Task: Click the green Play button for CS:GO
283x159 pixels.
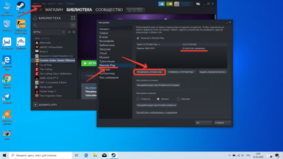Action: 89,63
